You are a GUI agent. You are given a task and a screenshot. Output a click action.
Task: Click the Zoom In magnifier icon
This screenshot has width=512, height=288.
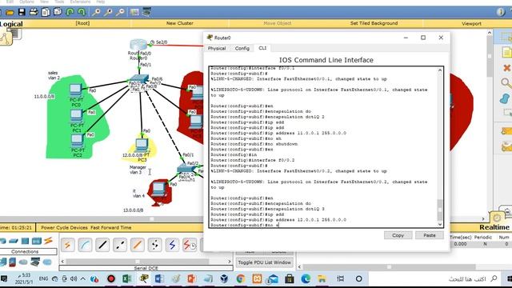coord(96,13)
